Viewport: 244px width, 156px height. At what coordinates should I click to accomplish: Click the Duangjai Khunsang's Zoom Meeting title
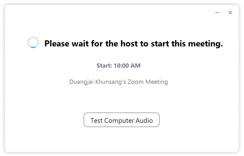tap(119, 82)
